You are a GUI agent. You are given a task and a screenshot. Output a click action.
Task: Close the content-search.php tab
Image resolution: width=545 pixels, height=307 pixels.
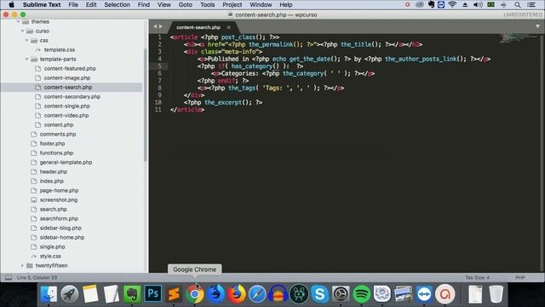tap(229, 27)
